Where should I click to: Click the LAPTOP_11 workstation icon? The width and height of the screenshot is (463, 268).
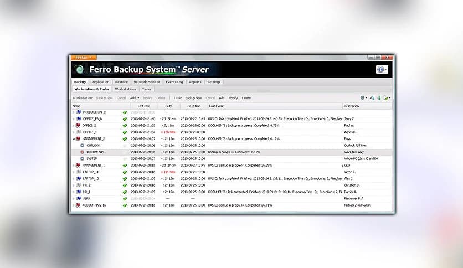(79, 172)
